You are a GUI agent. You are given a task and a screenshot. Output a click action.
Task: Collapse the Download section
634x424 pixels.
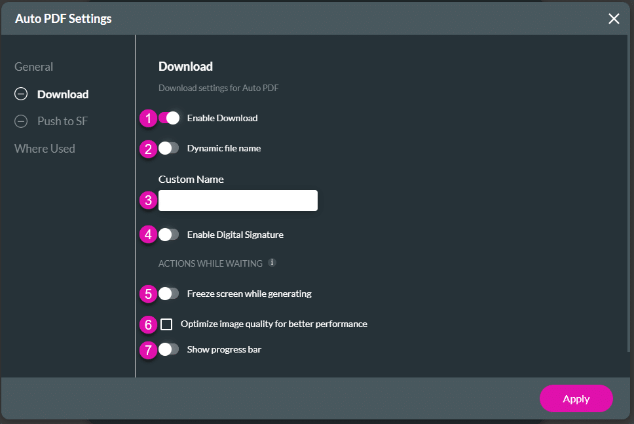(20, 94)
